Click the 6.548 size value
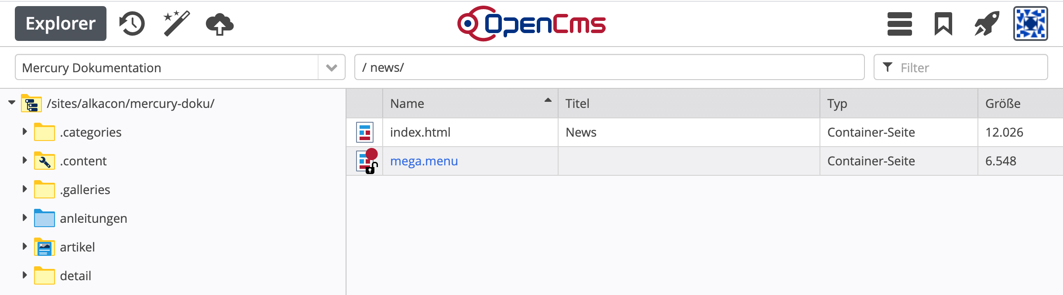Screen dimensions: 1063x295 (1001, 161)
